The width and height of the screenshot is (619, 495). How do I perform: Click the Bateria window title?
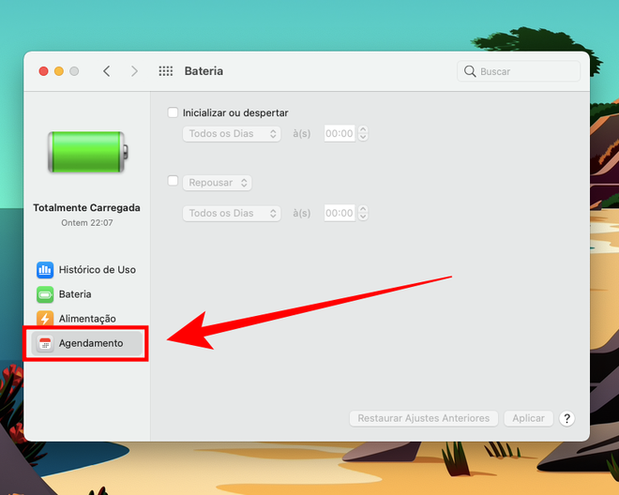(x=204, y=71)
